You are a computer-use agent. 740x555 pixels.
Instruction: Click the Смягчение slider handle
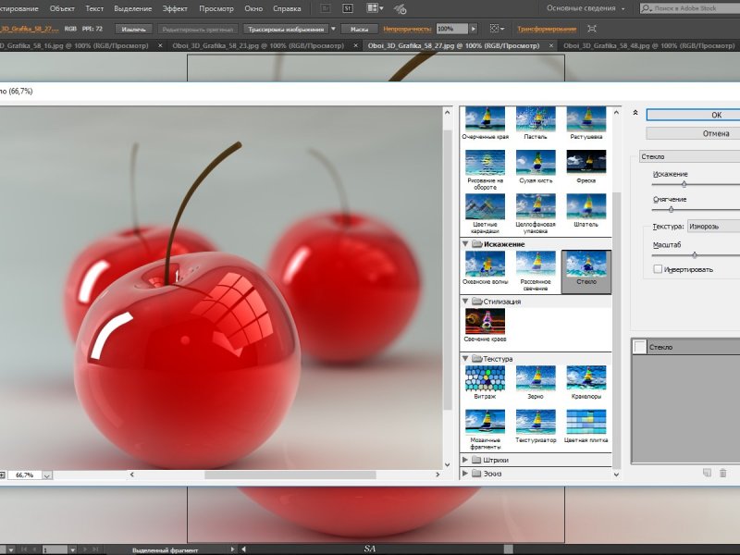pos(671,210)
